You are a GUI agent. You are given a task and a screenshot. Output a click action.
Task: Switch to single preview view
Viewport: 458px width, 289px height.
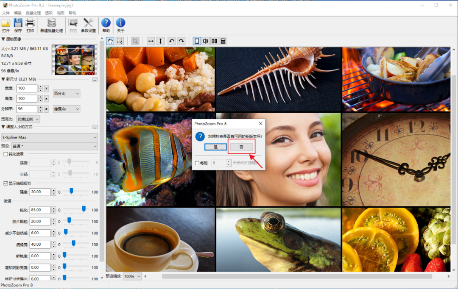(197, 41)
